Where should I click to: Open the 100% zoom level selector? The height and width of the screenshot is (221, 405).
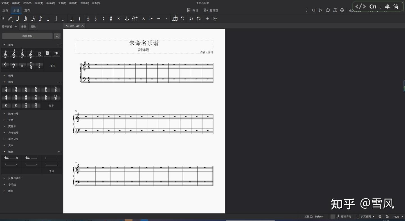397,217
